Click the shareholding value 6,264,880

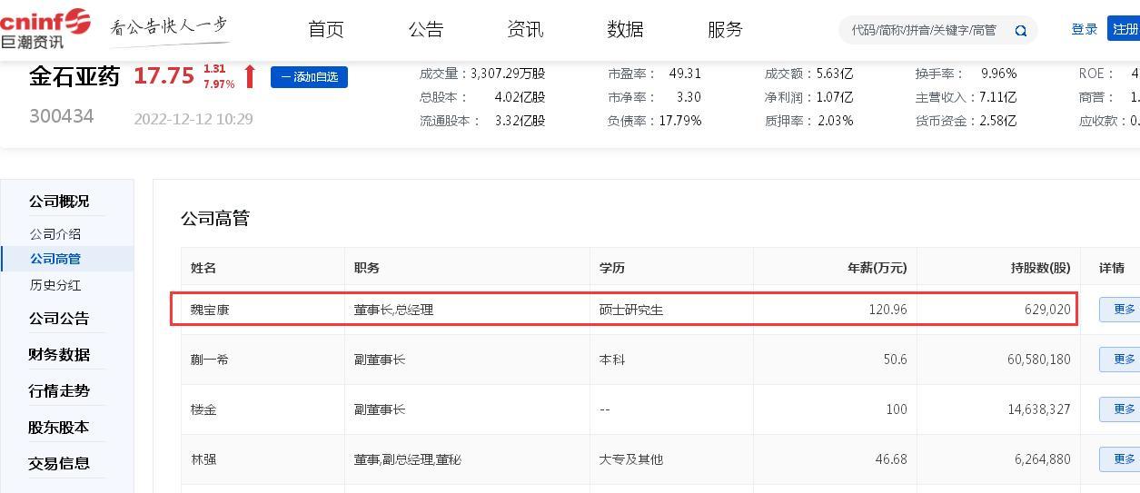(x=1043, y=459)
